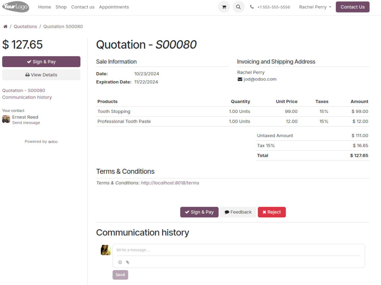The image size is (381, 285).
Task: Jump to Communication history sidebar link
Action: click(27, 97)
